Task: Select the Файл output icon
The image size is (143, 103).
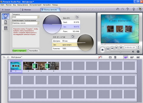Action: (6, 22)
